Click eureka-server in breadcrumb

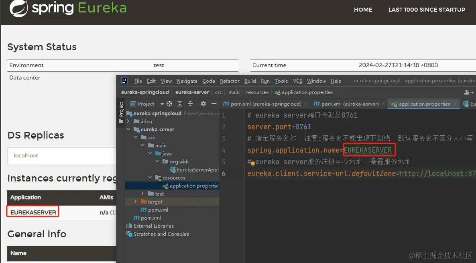tap(192, 92)
